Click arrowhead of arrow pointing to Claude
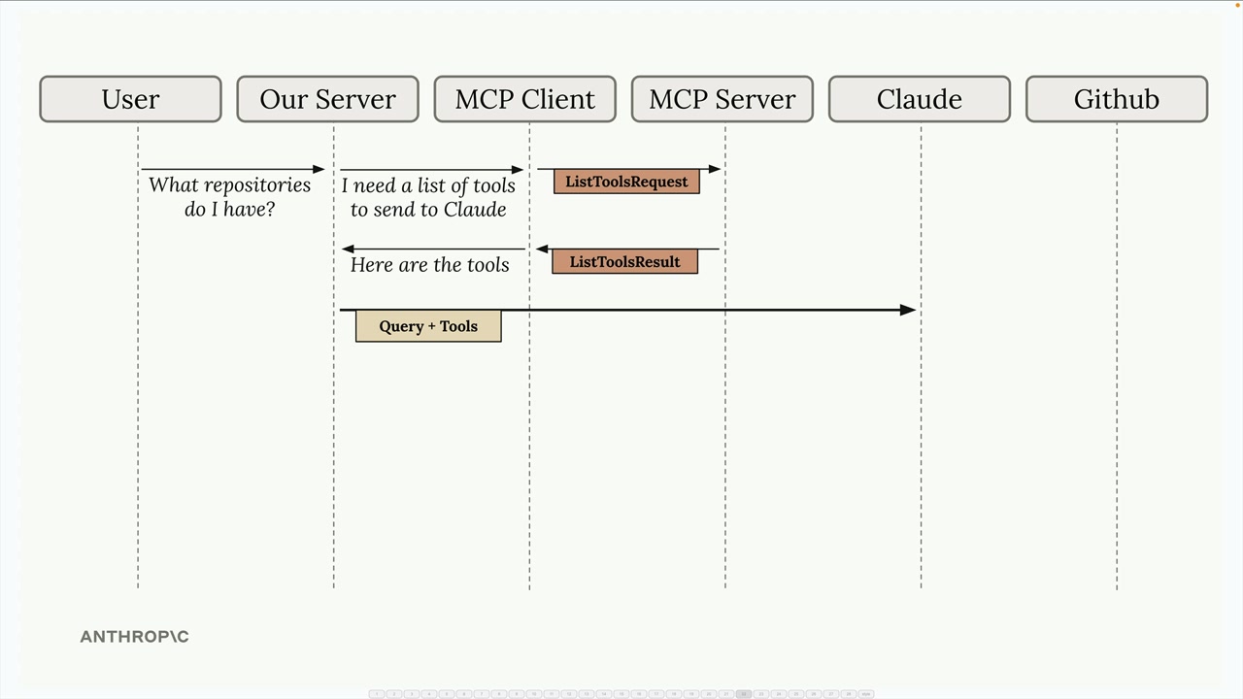This screenshot has height=699, width=1243. point(908,310)
